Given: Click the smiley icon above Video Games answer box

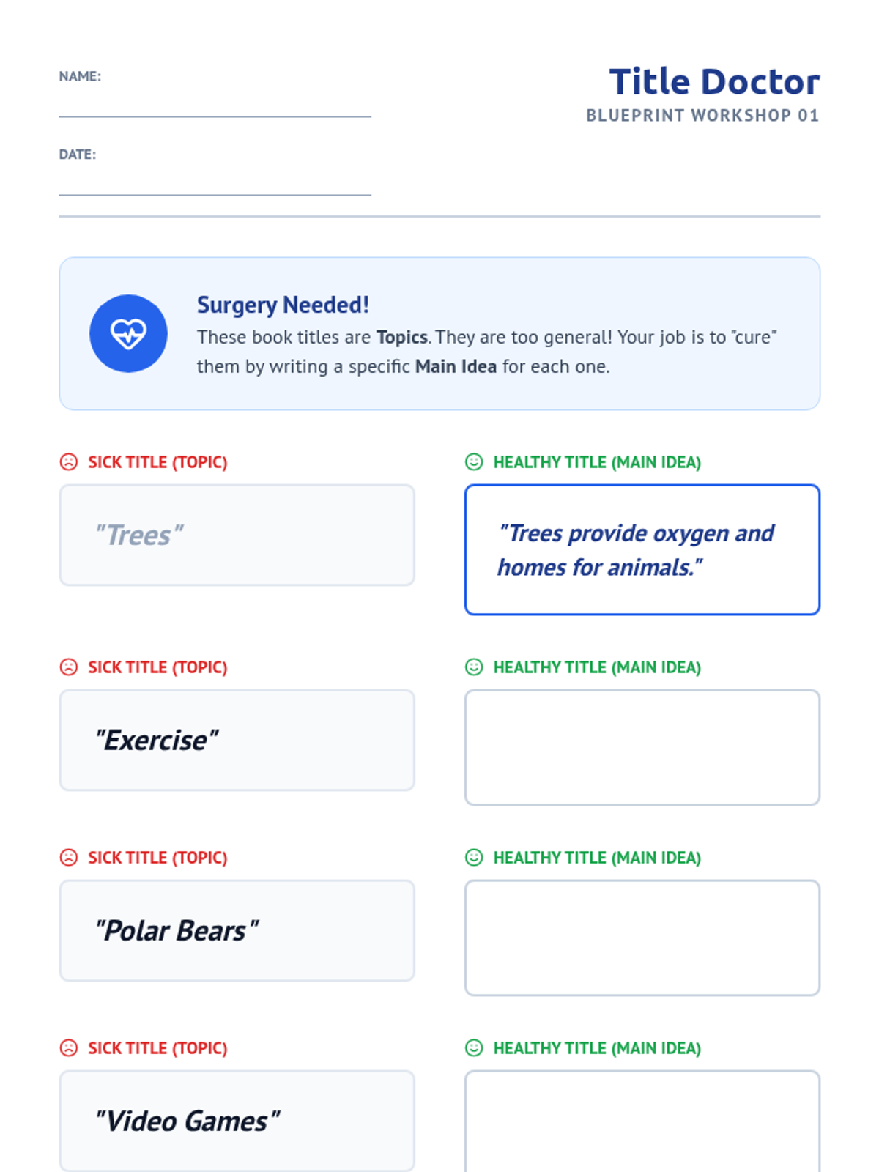Looking at the screenshot, I should (474, 1048).
